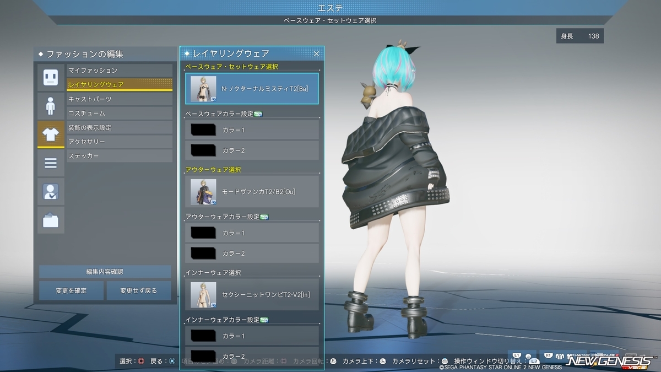The image size is (661, 372).
Task: Close the レイヤリングウェア panel
Action: 317,53
